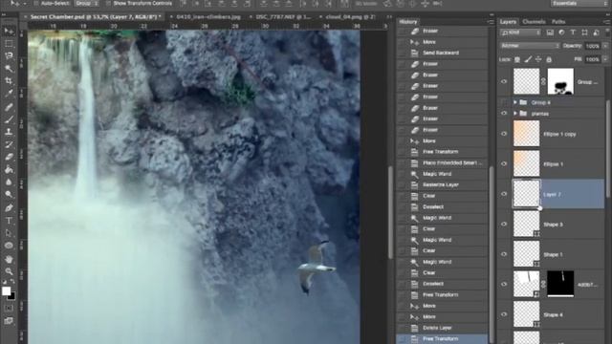Change the screen mode
The height and width of the screenshot is (344, 612).
click(9, 321)
